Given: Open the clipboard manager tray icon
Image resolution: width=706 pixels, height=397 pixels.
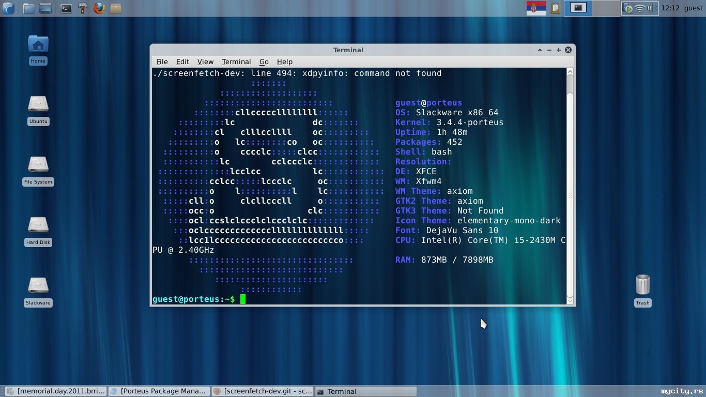Looking at the screenshot, I should click(556, 8).
